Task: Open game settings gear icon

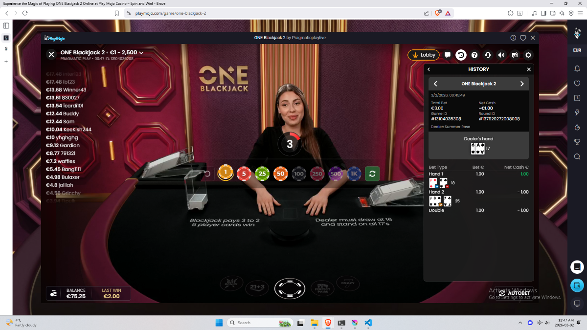Action: 528,55
